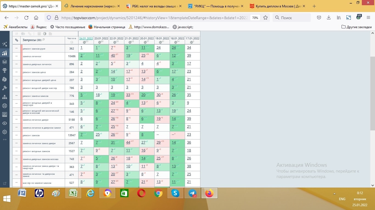375x210 pixels.
Task: Open the news feed sidebar icon
Action: [4, 114]
